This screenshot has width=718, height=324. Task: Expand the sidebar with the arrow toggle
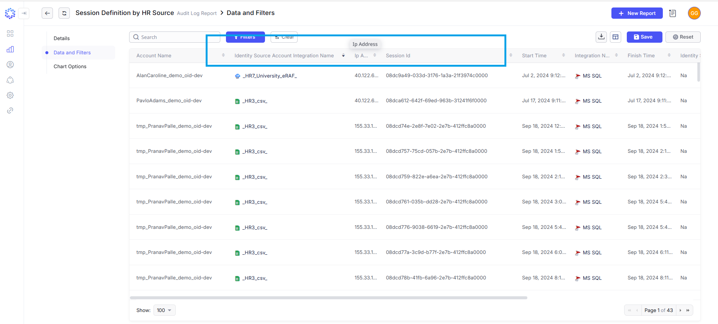click(24, 13)
